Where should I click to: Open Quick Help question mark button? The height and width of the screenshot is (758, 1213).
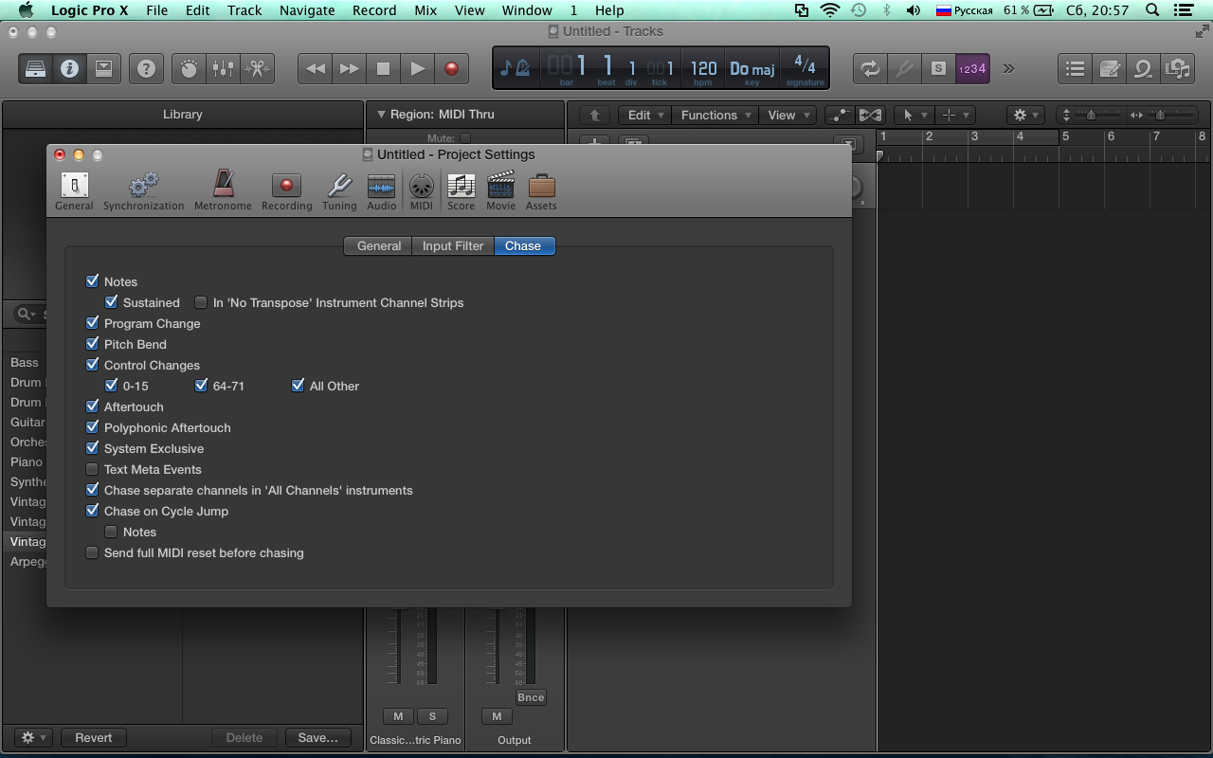(146, 68)
